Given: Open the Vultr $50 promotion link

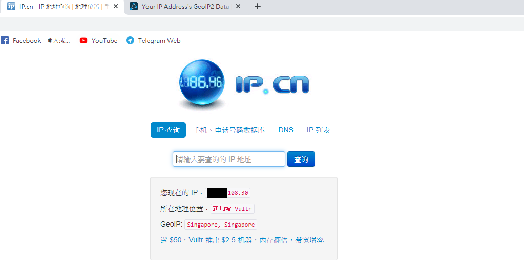Looking at the screenshot, I should point(242,240).
